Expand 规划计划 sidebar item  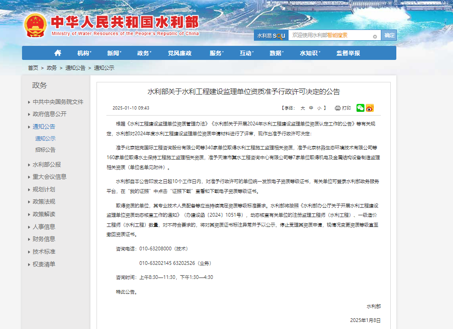click(44, 190)
